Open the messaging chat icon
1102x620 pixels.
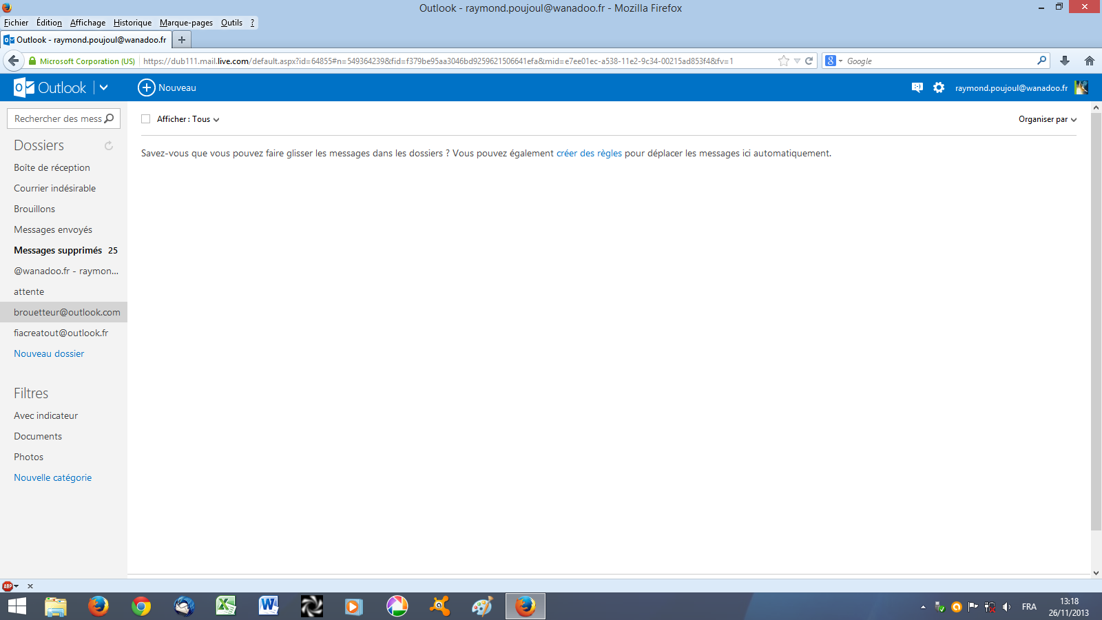click(x=917, y=87)
